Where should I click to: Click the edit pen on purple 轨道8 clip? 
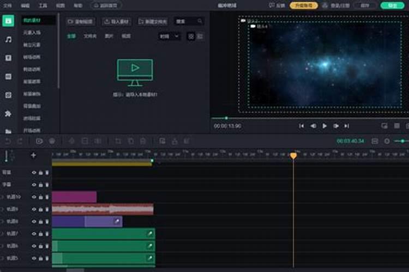point(117,221)
